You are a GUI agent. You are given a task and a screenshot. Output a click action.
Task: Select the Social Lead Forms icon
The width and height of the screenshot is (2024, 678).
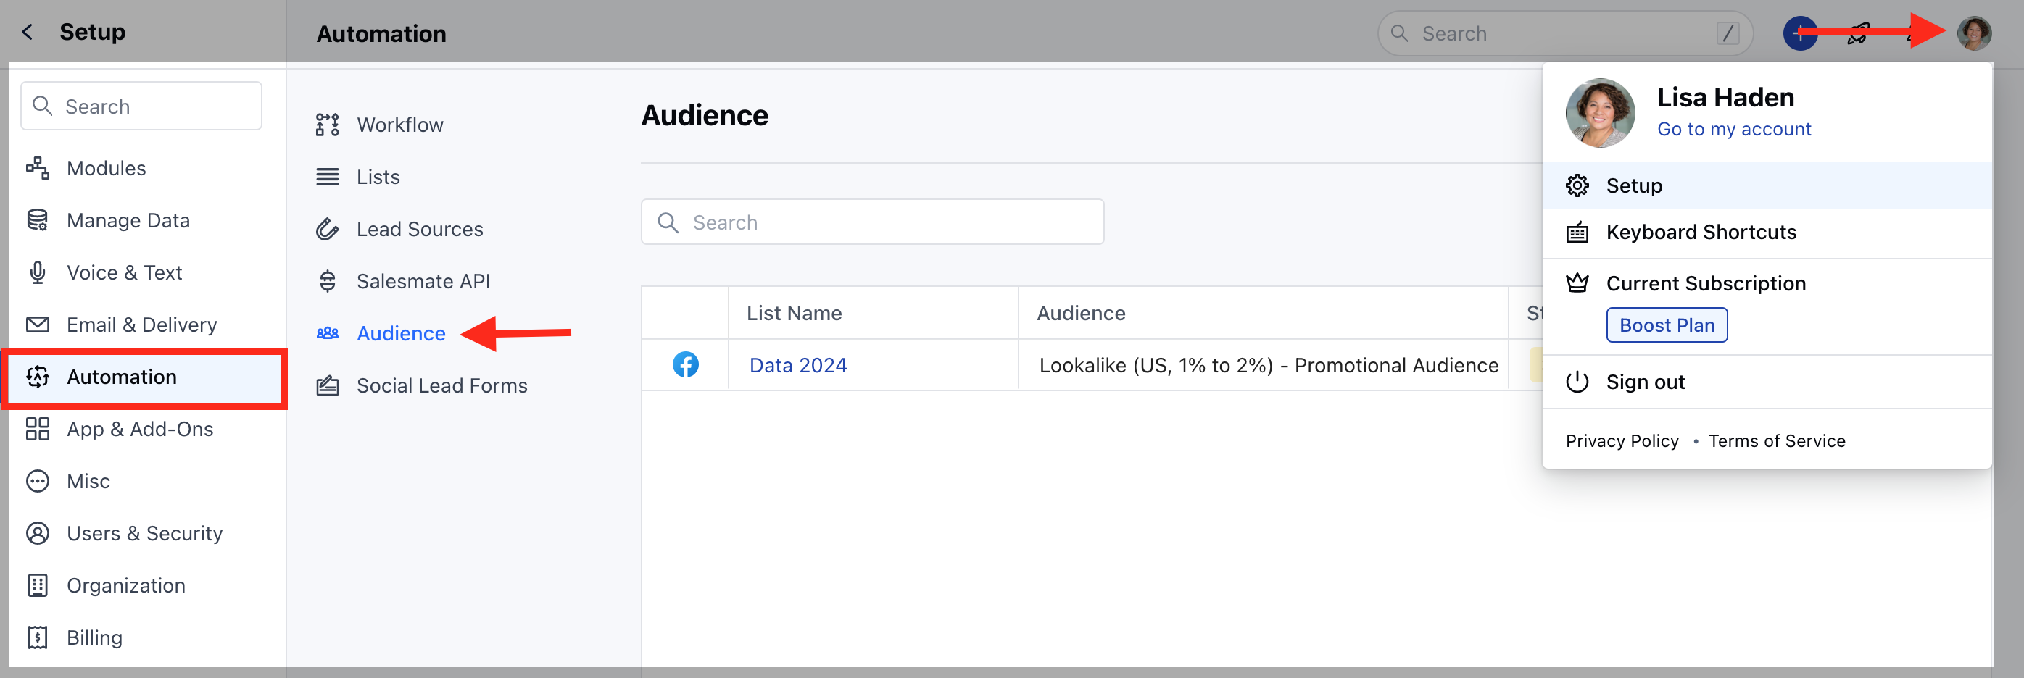pyautogui.click(x=328, y=385)
